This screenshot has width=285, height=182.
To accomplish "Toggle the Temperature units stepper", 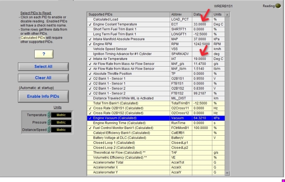I will click(x=49, y=115).
